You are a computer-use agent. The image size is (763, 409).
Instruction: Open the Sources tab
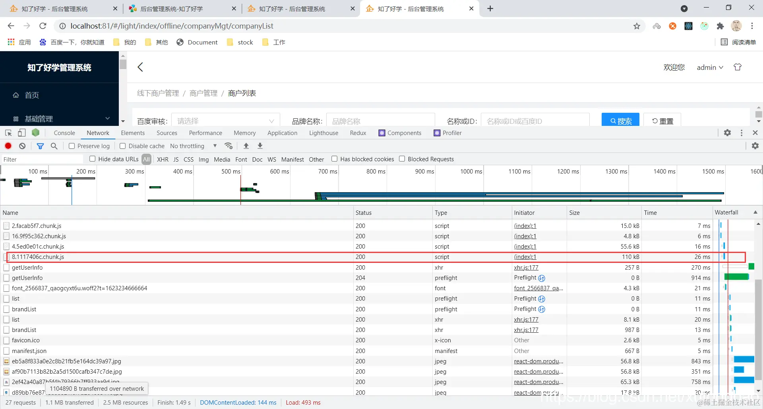pos(167,133)
